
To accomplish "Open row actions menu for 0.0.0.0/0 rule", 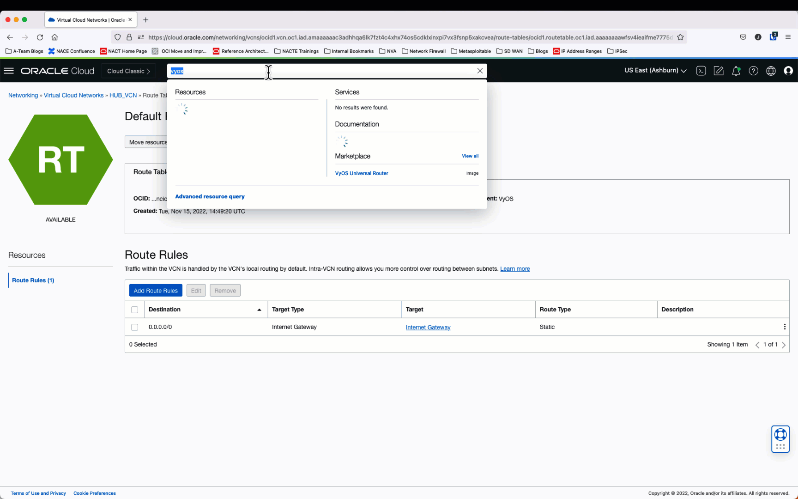I will coord(785,327).
